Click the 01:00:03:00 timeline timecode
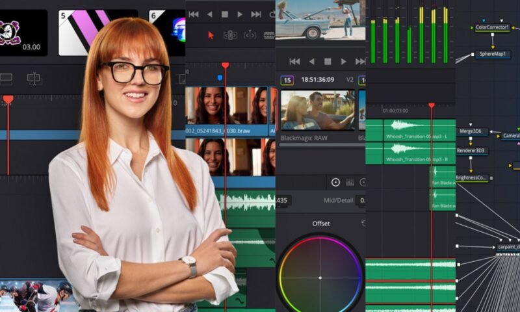 click(x=395, y=110)
